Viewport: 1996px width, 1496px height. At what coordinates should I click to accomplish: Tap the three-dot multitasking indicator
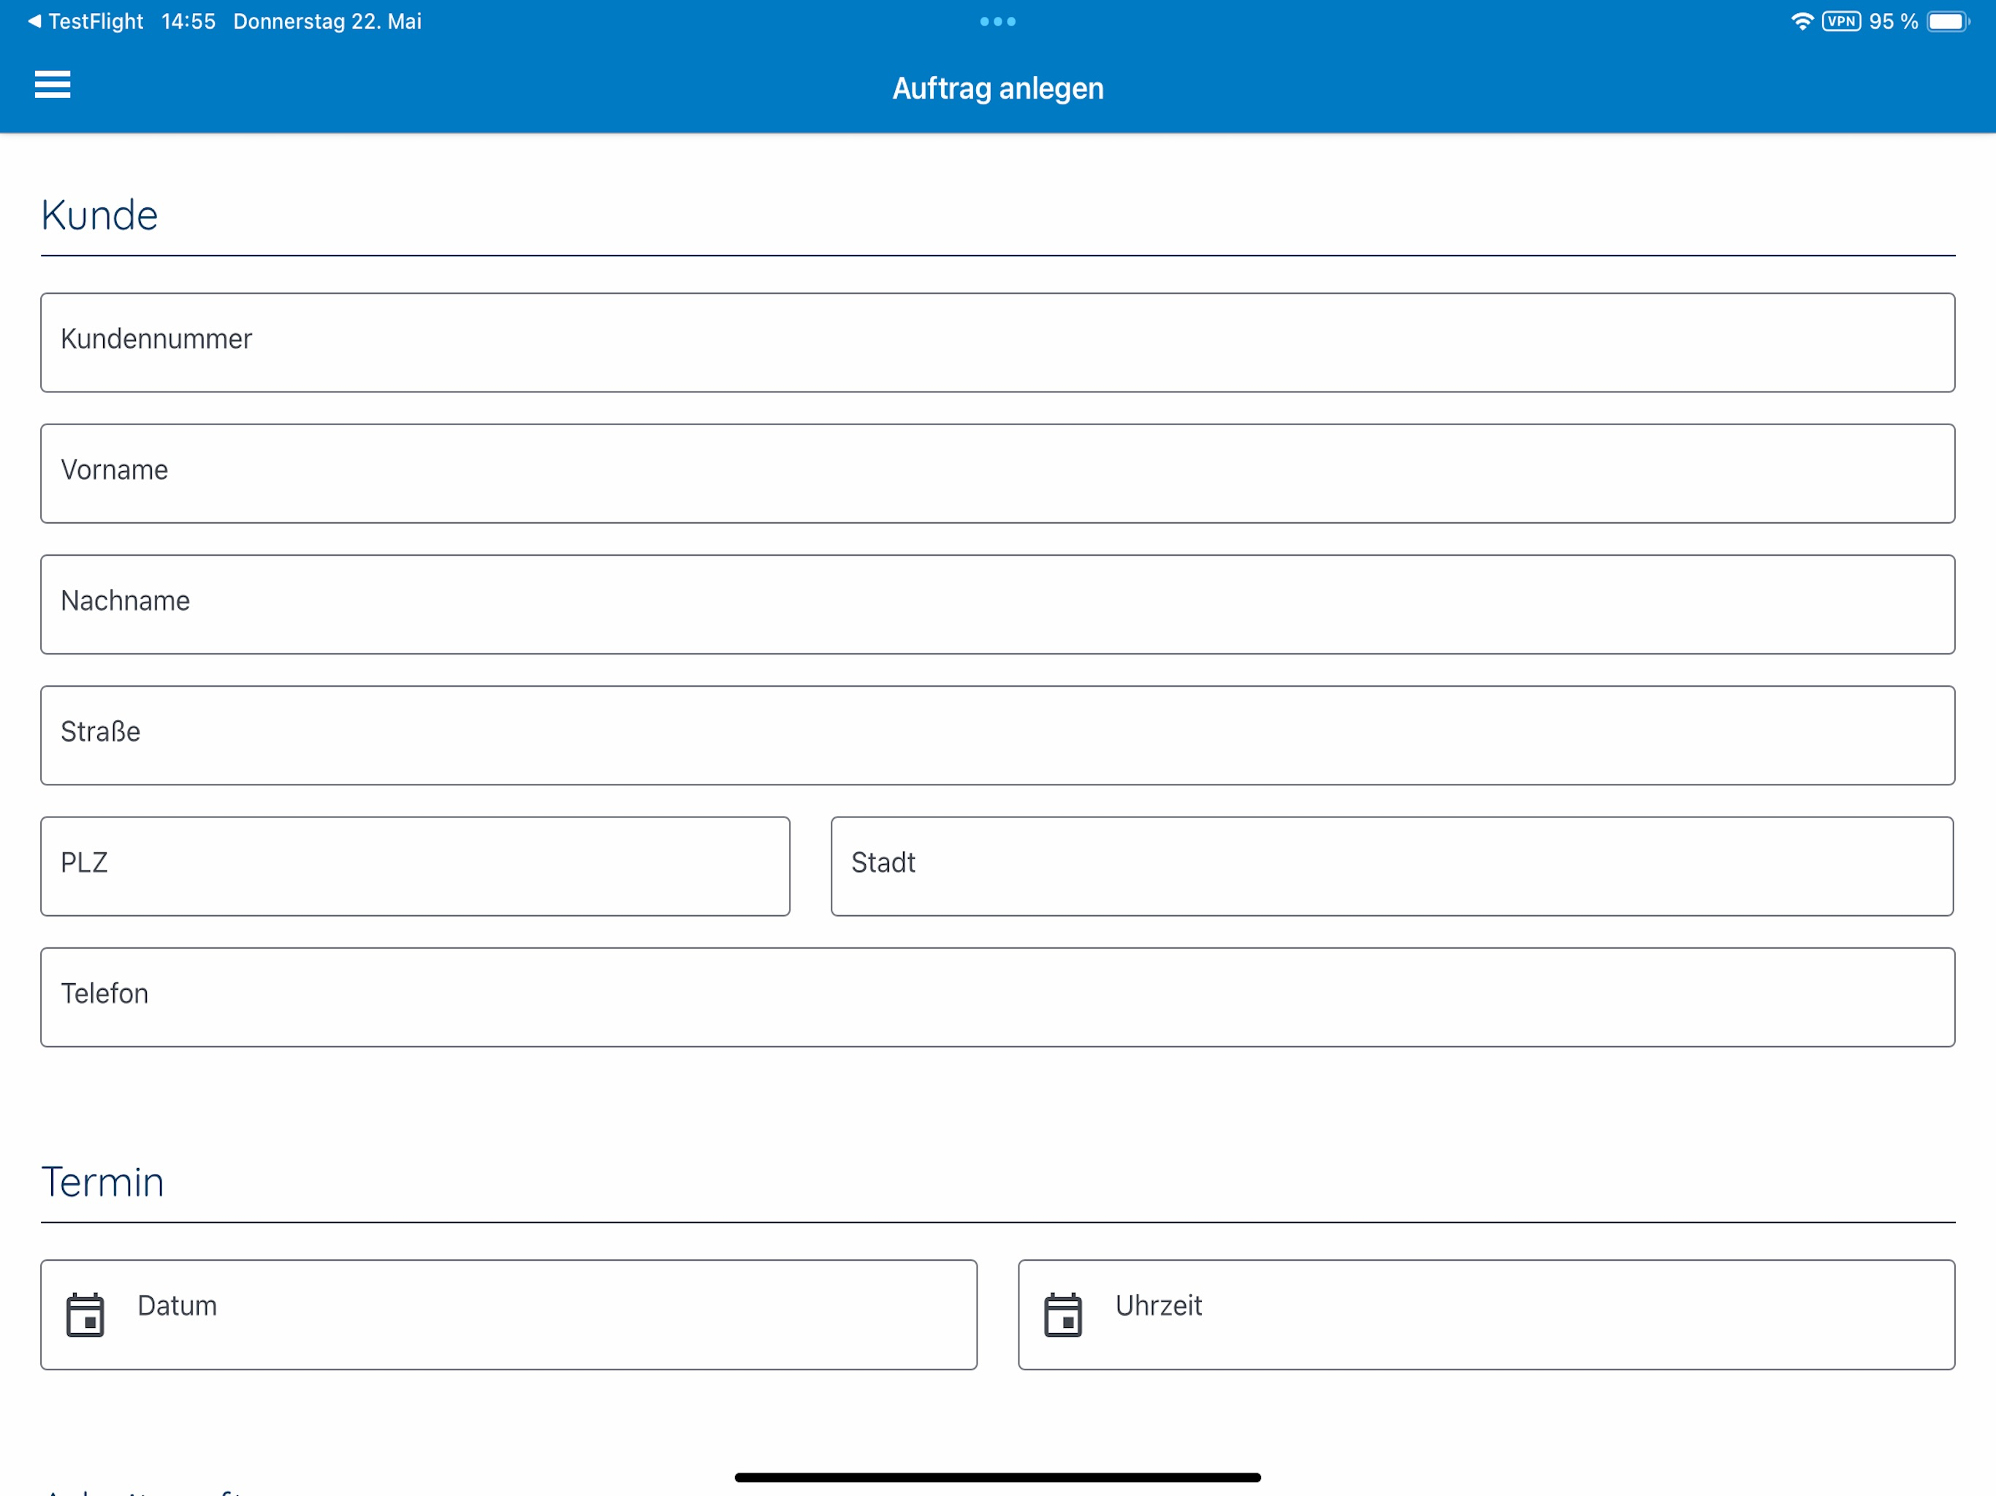tap(998, 20)
